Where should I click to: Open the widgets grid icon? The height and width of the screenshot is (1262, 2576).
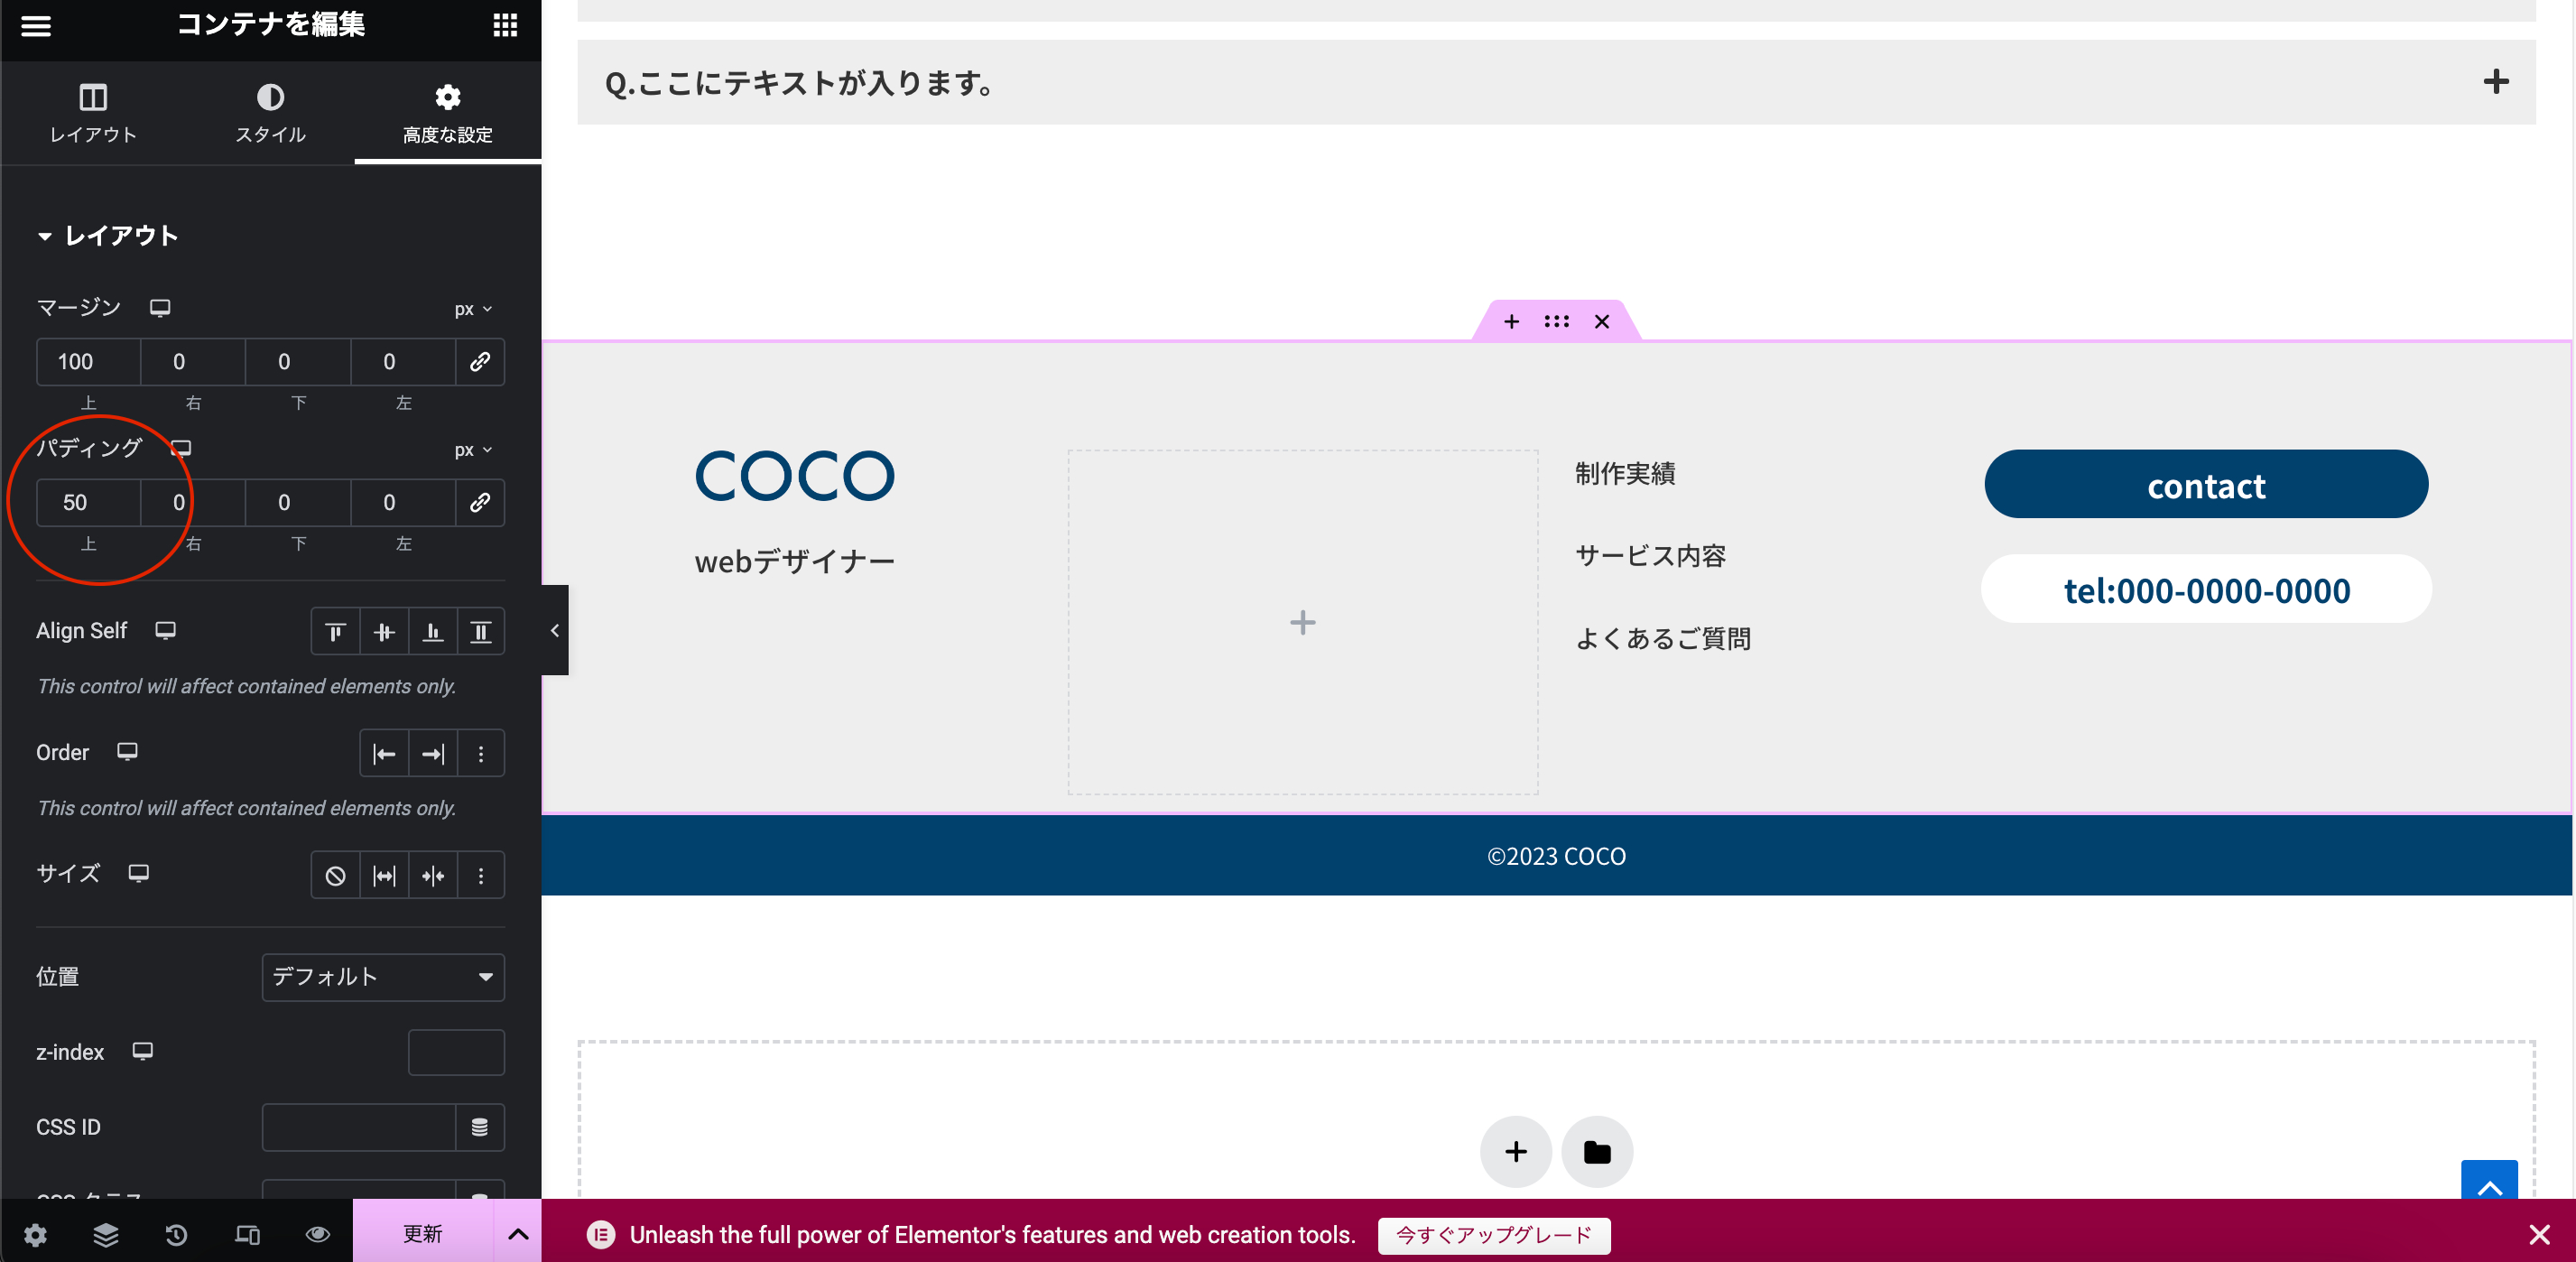pos(505,26)
